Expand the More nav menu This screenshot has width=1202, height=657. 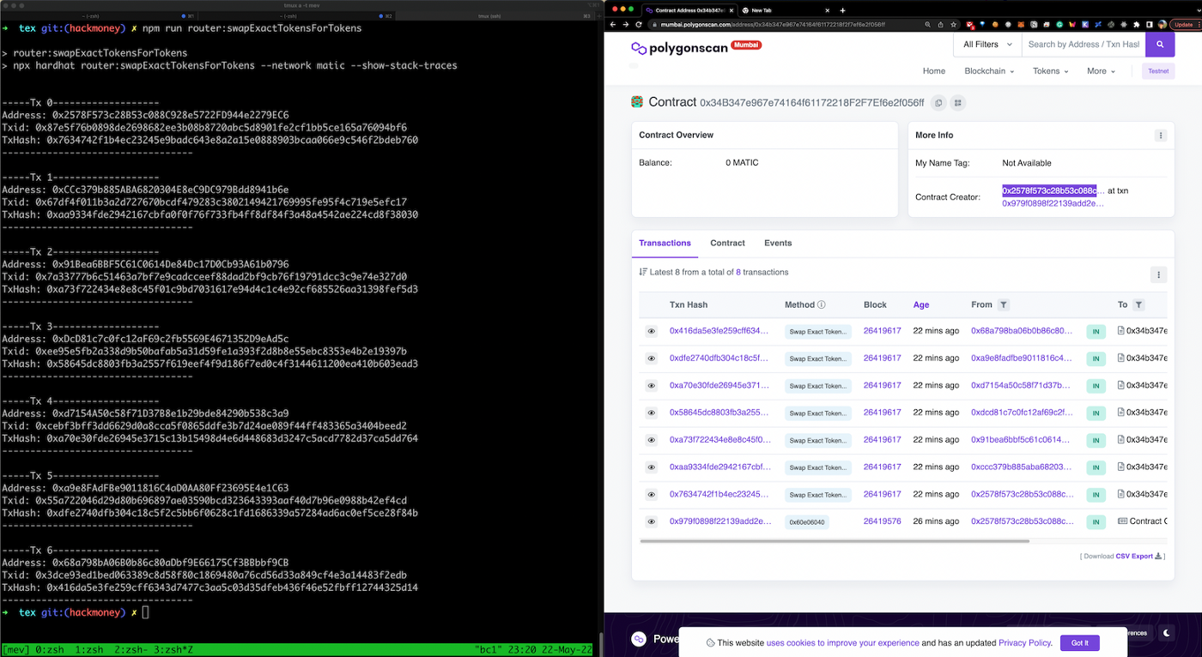pyautogui.click(x=1102, y=71)
